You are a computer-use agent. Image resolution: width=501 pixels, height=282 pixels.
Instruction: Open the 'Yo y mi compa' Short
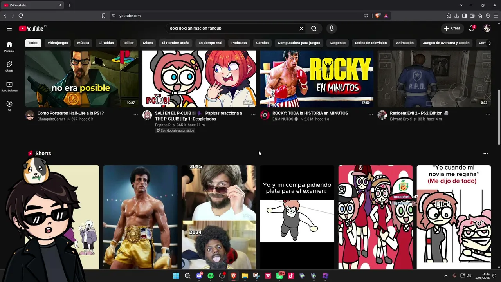297,217
